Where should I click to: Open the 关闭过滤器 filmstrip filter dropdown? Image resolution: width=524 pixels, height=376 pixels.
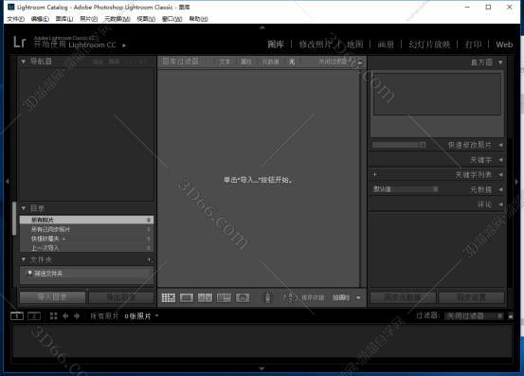tap(475, 316)
